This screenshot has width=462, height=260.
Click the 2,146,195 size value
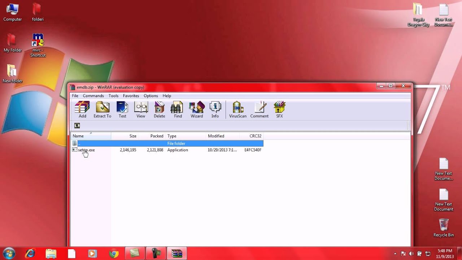128,150
